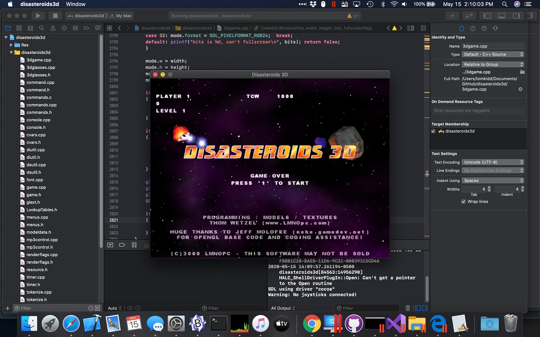
Task: Select game.cpp in the navigator
Action: (36, 187)
